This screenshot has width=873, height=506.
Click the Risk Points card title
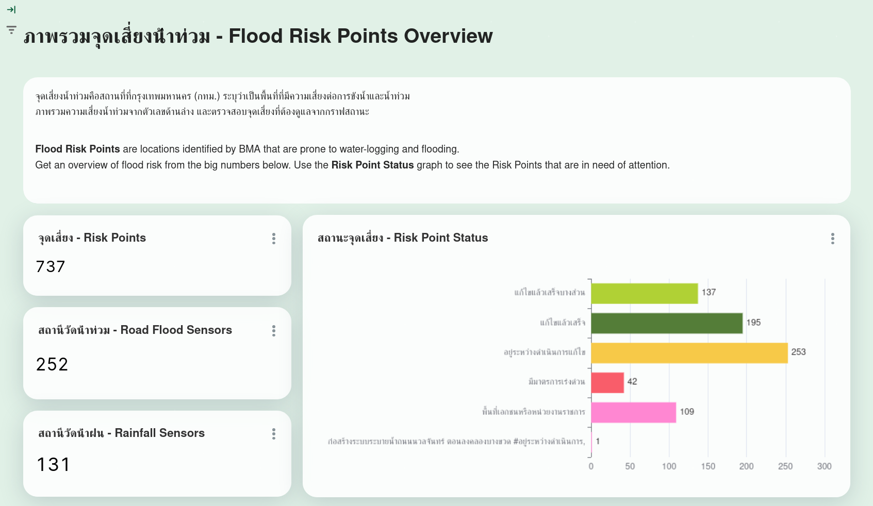coord(92,238)
